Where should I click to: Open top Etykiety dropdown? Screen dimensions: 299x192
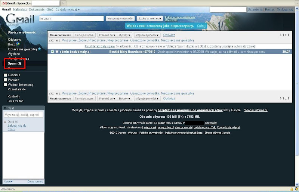pyautogui.click(x=124, y=35)
